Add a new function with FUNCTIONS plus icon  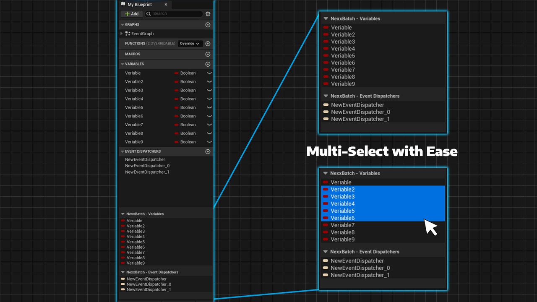(x=208, y=44)
